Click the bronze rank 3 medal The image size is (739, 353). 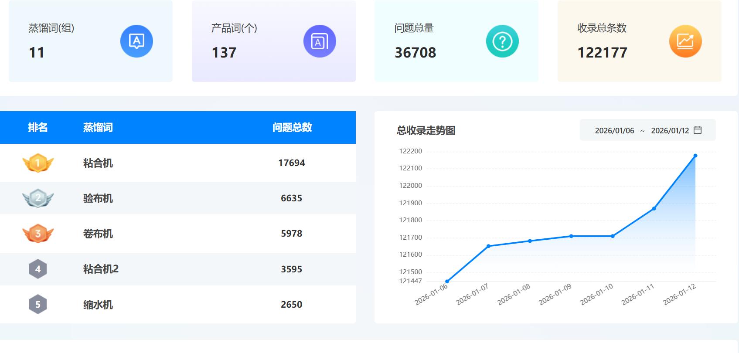point(38,234)
